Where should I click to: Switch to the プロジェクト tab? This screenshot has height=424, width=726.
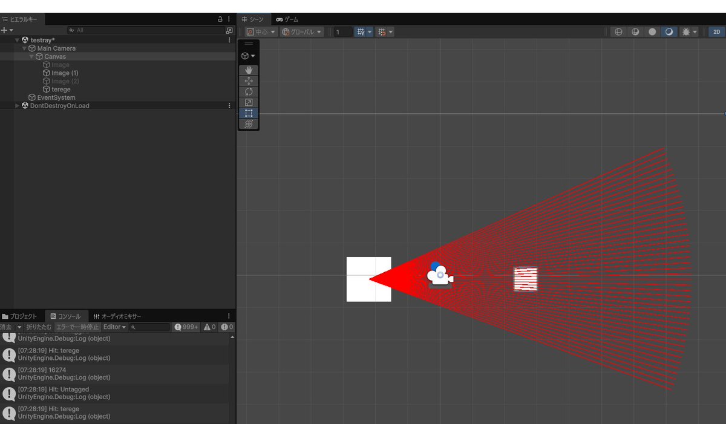(20, 316)
